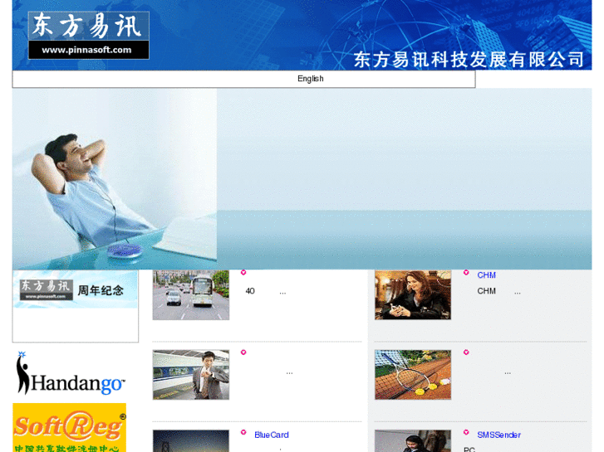This screenshot has height=452, width=604.
Task: Open the BlueCard product link
Action: pos(271,435)
